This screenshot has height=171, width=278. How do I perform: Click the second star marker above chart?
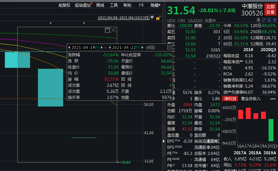pyautogui.click(x=84, y=23)
